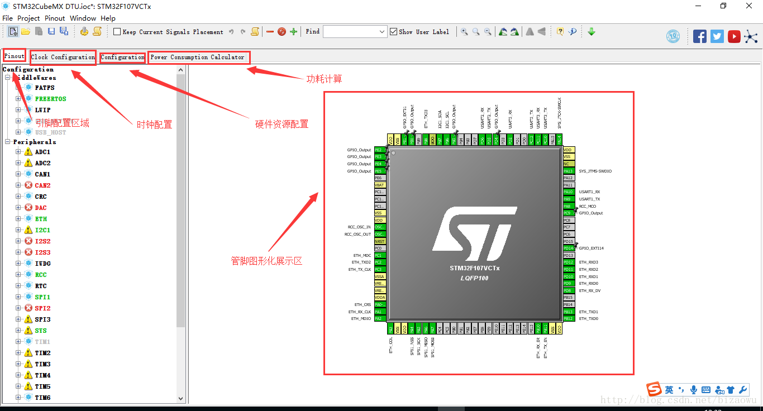Click the yellow help question icon
Viewport: 763px width, 411px height.
560,32
